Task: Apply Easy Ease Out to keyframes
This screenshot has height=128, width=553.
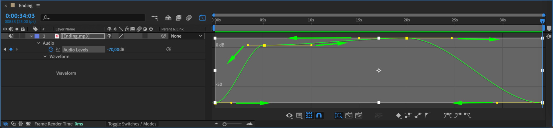Action: [468, 115]
